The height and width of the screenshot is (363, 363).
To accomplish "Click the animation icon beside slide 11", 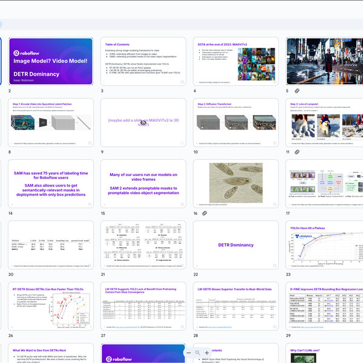I will [x=297, y=152].
